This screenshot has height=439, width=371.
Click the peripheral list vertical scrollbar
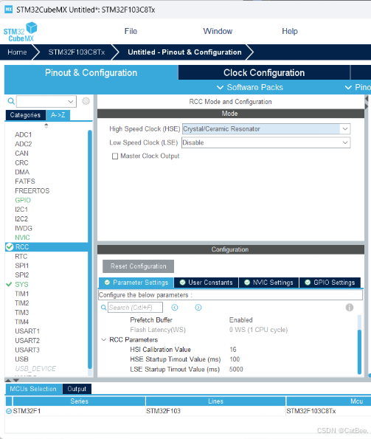pyautogui.click(x=90, y=249)
